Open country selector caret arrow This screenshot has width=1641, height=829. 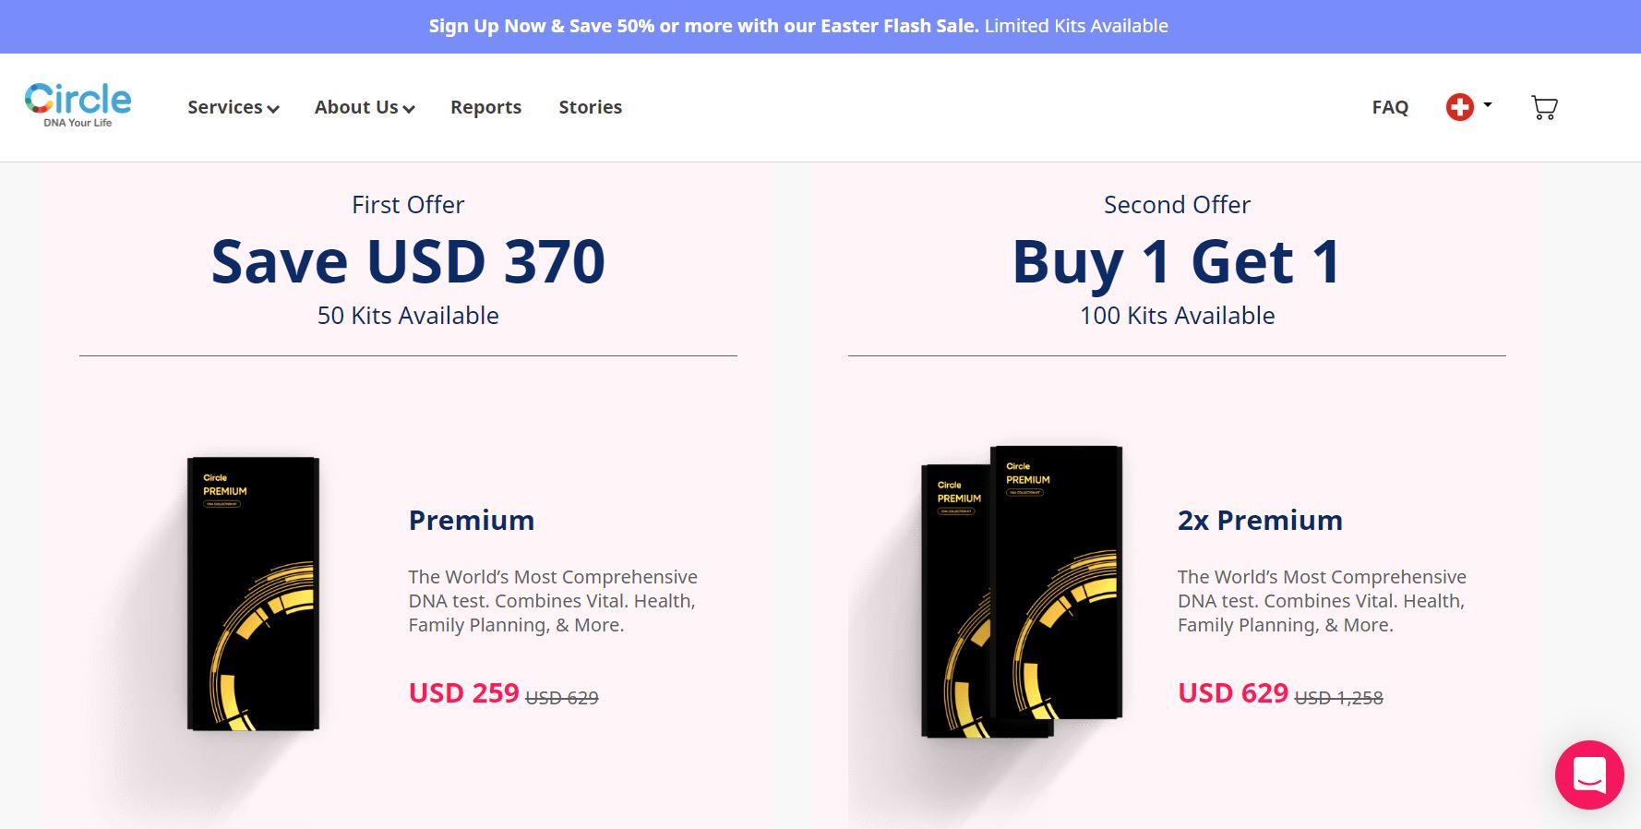point(1488,105)
